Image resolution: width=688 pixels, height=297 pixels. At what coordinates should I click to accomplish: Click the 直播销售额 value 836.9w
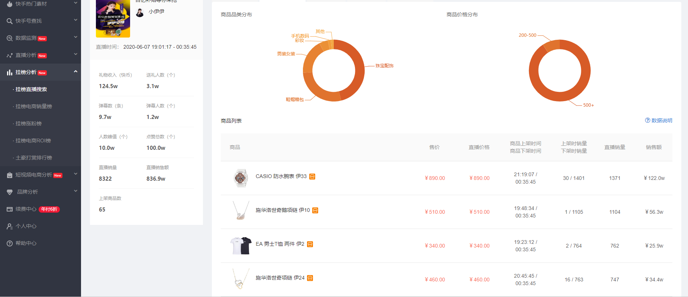pos(156,179)
